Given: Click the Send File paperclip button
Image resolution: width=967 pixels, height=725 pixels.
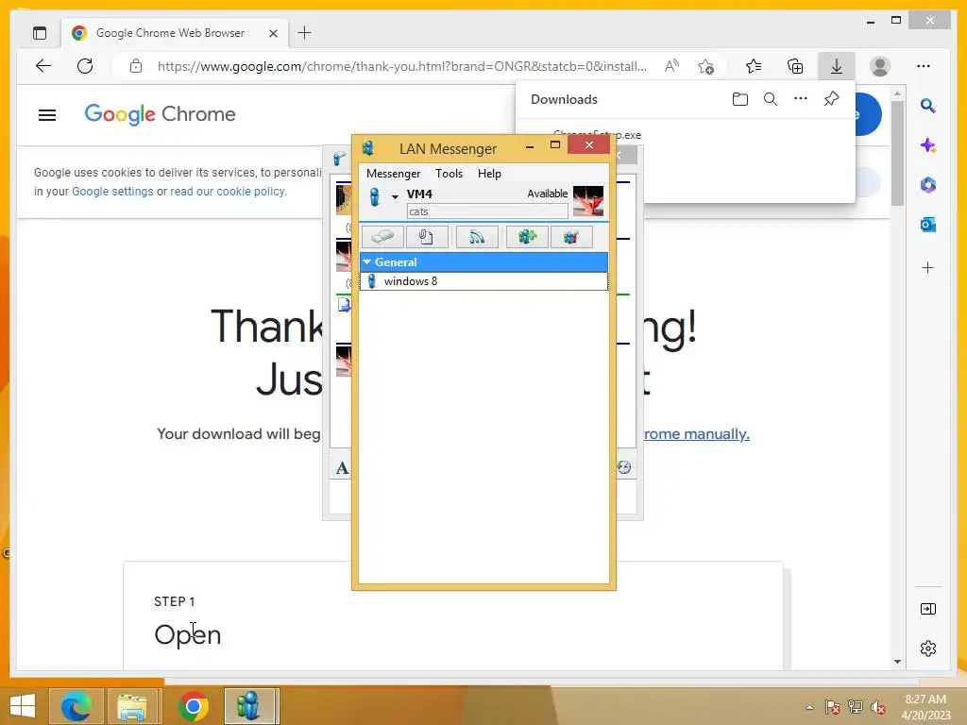Looking at the screenshot, I should (427, 237).
